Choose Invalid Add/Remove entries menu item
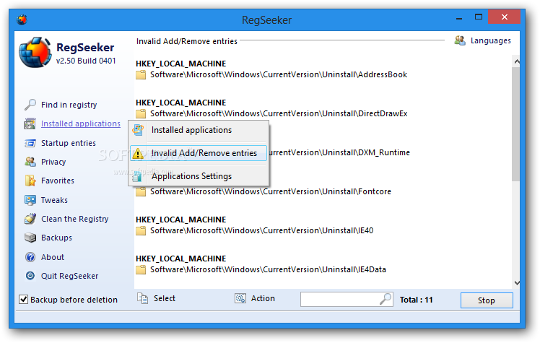The width and height of the screenshot is (540, 343). (199, 153)
